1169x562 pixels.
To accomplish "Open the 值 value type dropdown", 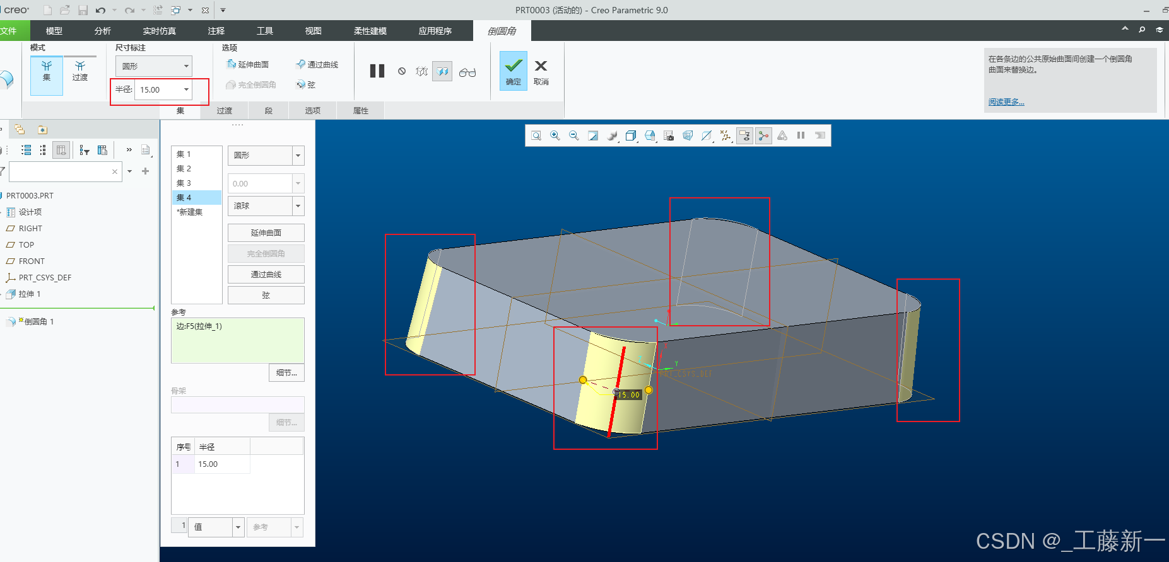I will [238, 527].
